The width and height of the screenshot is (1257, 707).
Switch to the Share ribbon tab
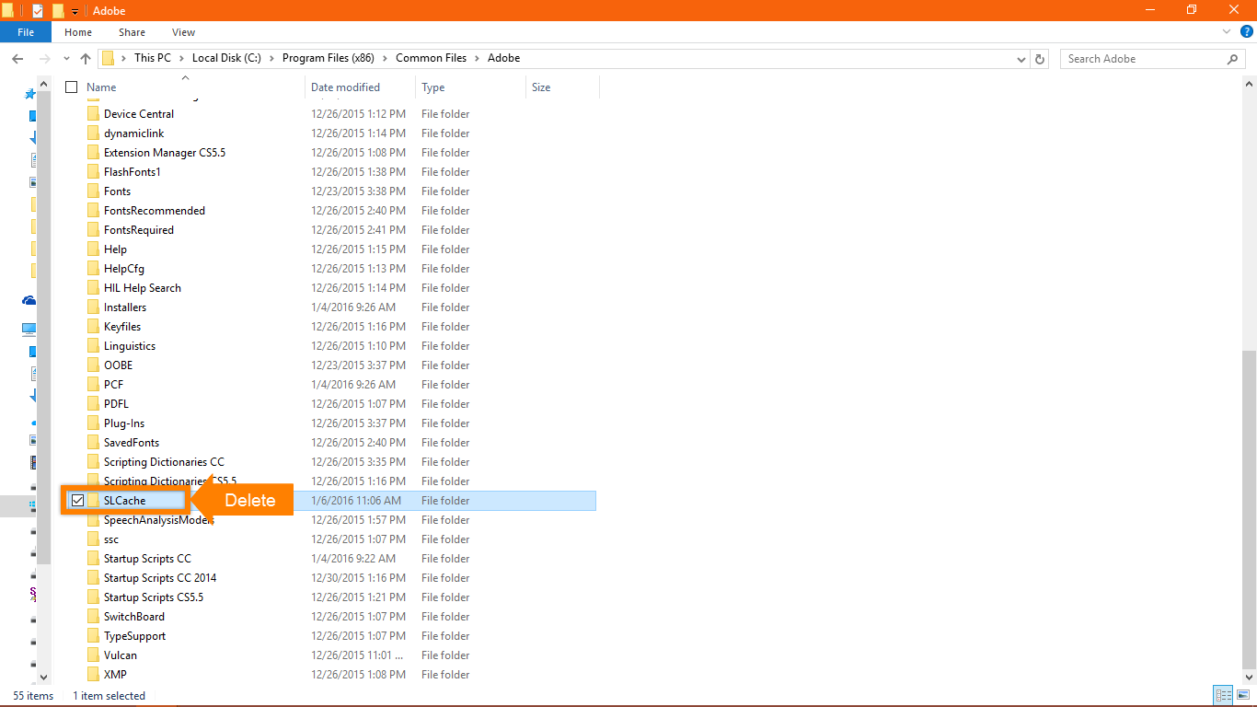tap(132, 32)
